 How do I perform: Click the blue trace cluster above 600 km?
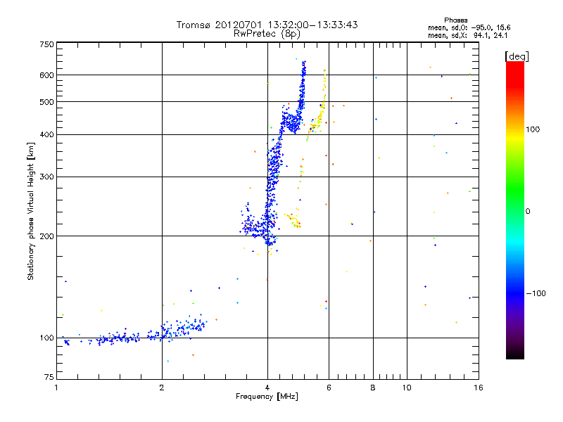(x=304, y=68)
